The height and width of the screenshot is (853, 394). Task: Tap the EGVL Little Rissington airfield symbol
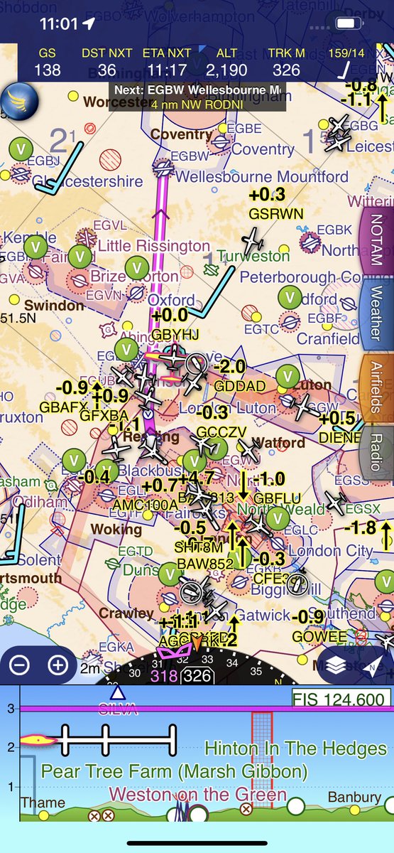click(86, 237)
